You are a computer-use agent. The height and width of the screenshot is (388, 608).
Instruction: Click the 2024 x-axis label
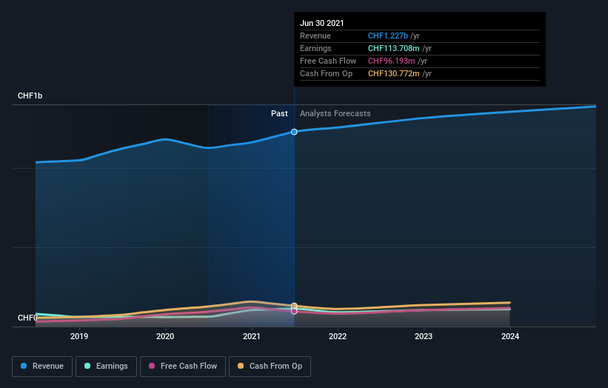510,336
